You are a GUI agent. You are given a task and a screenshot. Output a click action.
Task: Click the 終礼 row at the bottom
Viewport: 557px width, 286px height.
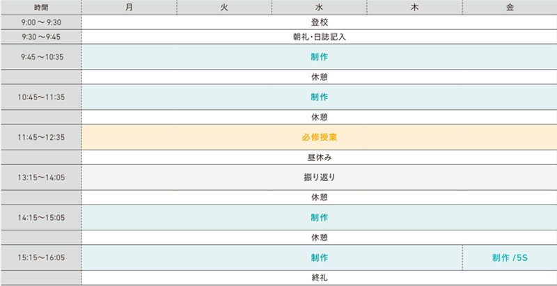pos(320,278)
